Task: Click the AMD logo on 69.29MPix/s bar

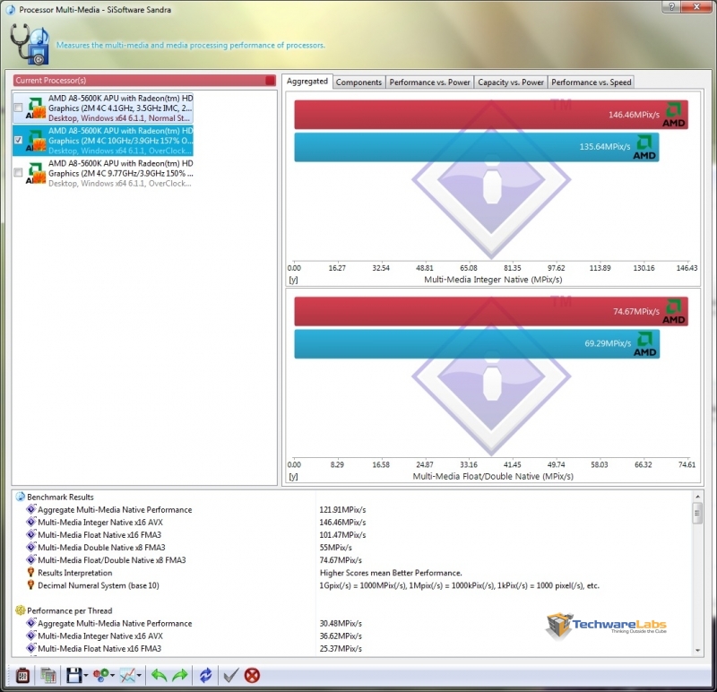Action: 644,344
